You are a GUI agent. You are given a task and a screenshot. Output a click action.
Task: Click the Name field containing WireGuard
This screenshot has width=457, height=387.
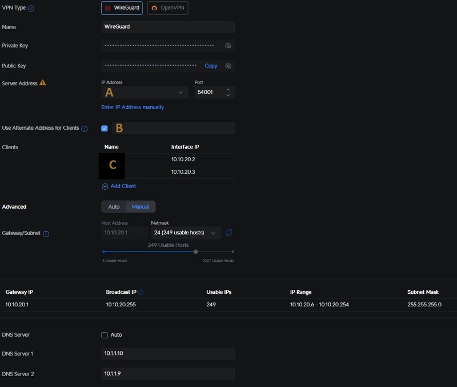(x=168, y=27)
